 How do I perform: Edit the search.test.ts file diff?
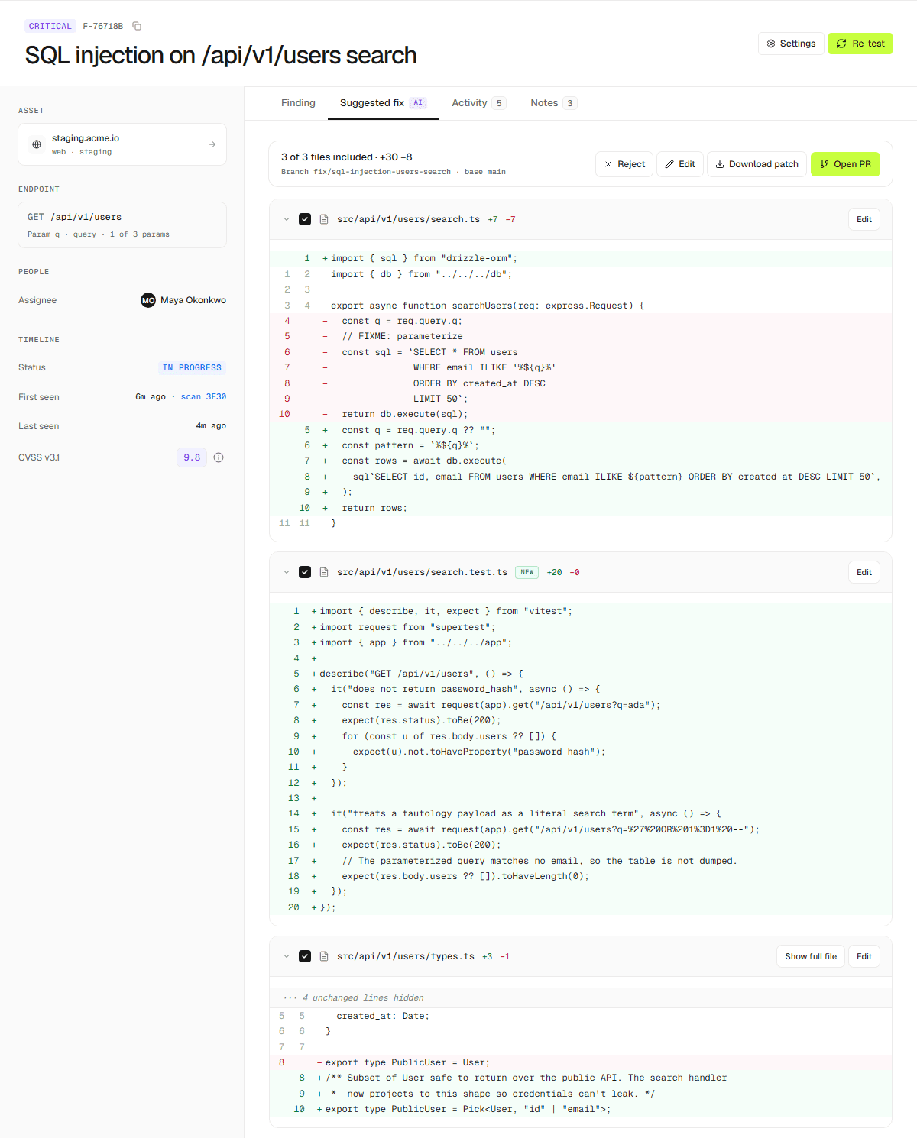click(x=864, y=572)
